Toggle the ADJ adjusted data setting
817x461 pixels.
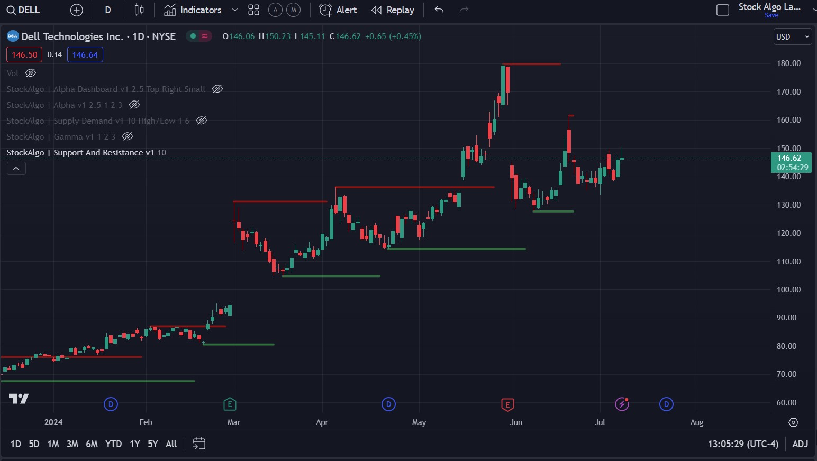click(x=800, y=444)
